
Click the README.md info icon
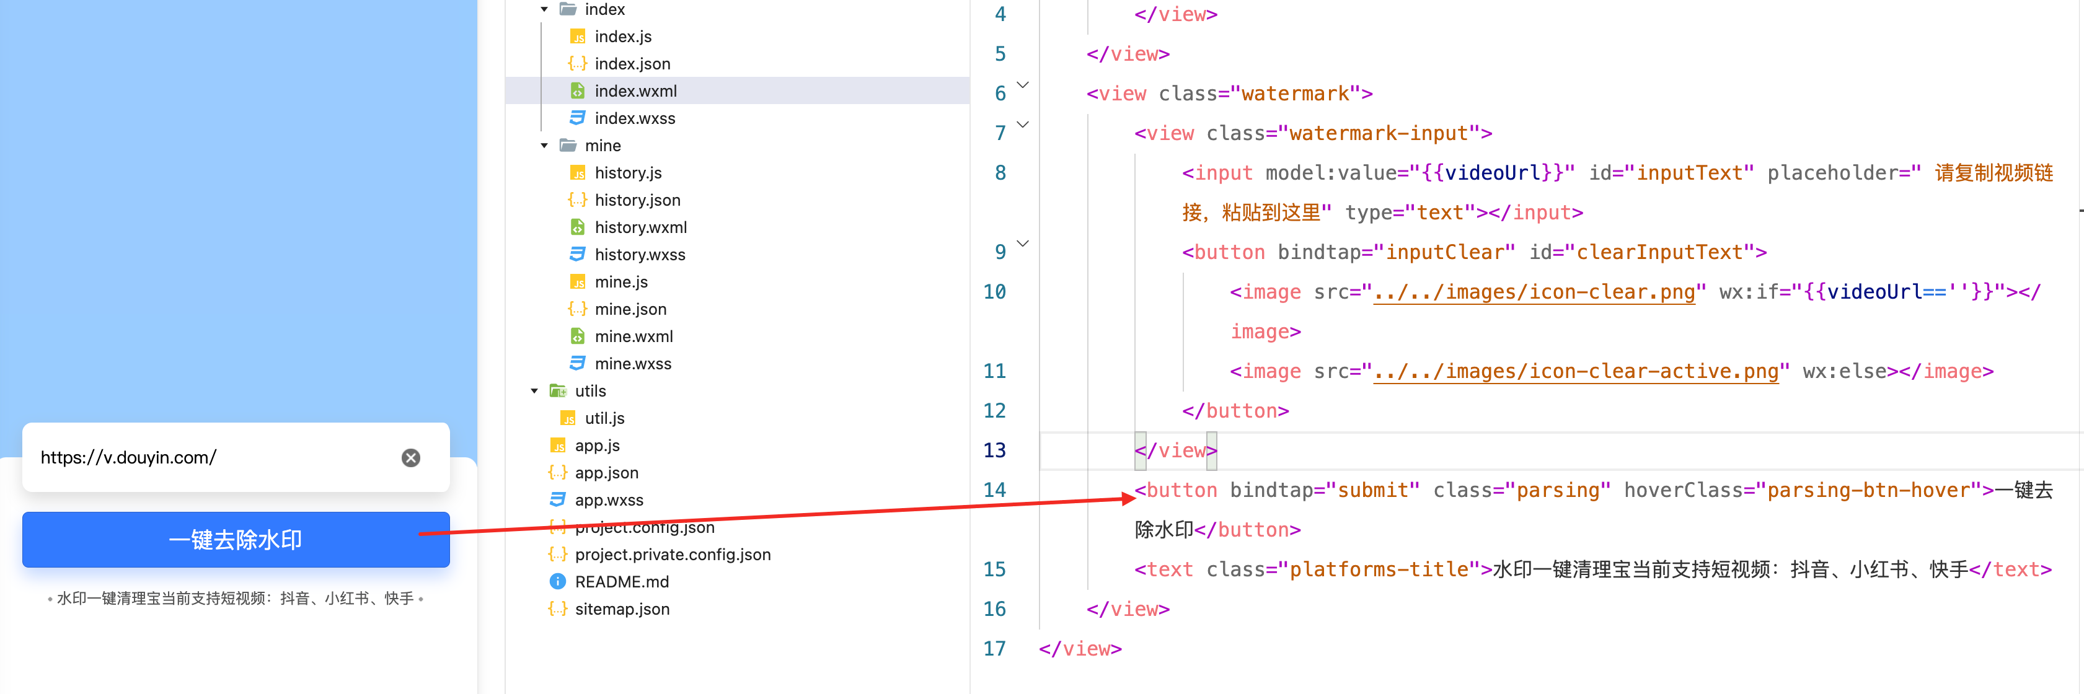coord(557,582)
